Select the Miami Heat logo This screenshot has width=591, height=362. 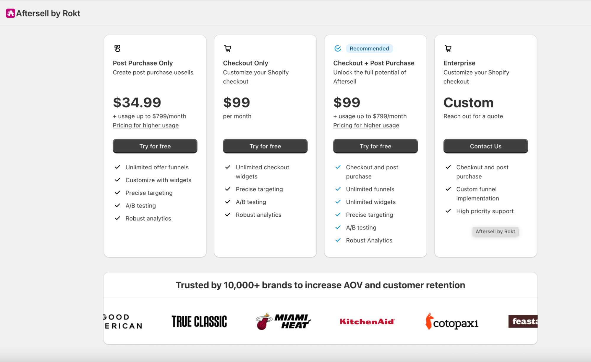(x=283, y=321)
